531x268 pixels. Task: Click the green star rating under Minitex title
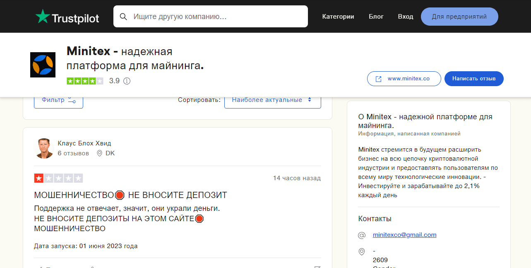click(85, 81)
